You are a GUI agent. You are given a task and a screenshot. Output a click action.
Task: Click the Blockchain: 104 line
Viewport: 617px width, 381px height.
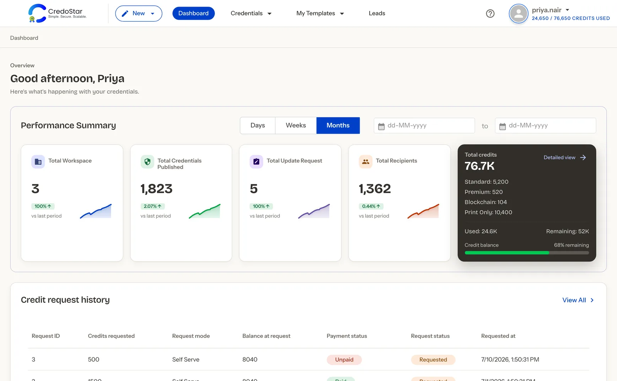point(486,202)
